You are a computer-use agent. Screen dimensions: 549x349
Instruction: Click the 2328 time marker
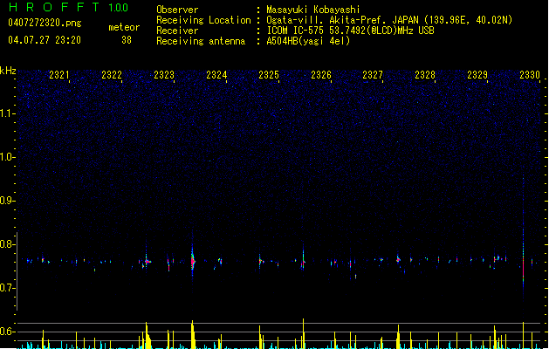[425, 75]
